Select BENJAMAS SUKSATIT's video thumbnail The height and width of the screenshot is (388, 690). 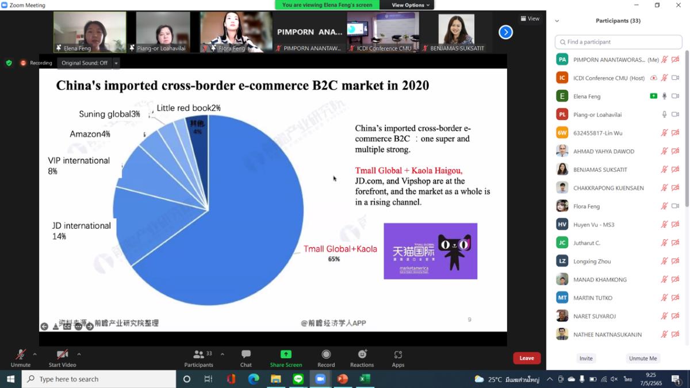click(x=456, y=32)
